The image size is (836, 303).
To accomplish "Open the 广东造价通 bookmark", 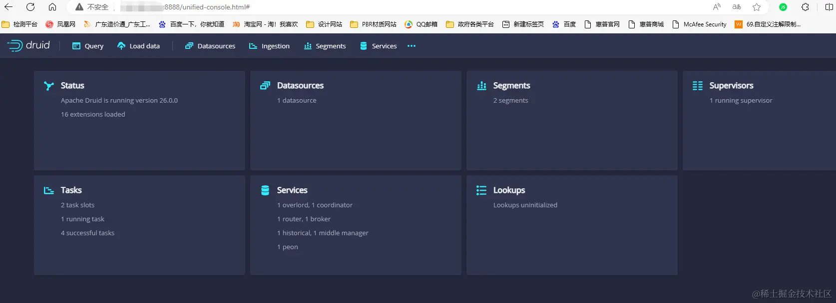I will 116,24.
